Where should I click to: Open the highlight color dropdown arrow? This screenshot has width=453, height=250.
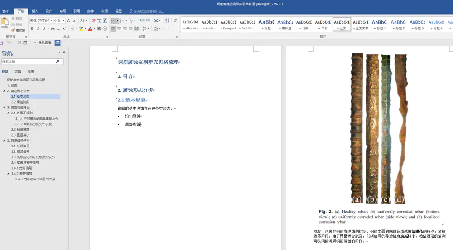(85, 29)
